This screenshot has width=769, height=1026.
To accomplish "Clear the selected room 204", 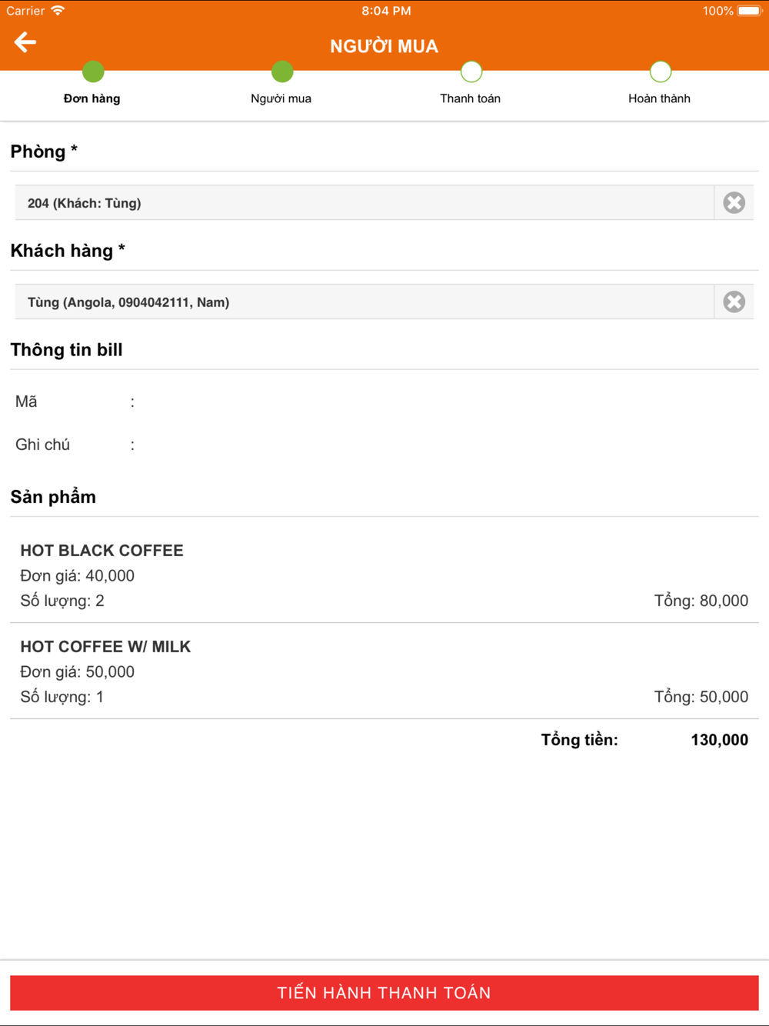I will [x=734, y=203].
